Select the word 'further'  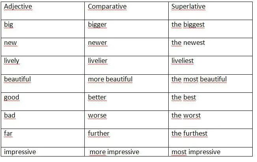(99, 133)
